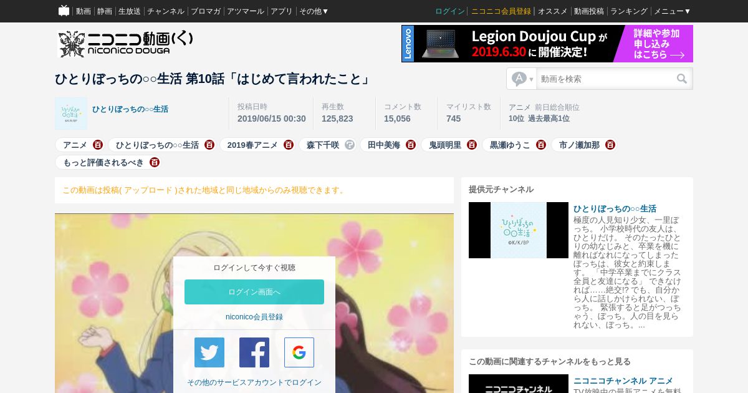The height and width of the screenshot is (393, 748).
Task: Open オススメ in the top bar
Action: (x=553, y=11)
